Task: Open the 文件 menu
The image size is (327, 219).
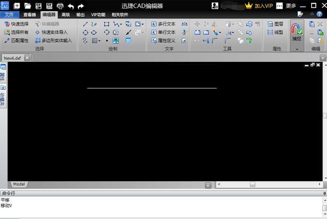Action: click(9, 15)
